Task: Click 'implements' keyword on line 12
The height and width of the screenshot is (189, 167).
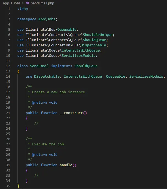Action: tap(62, 66)
